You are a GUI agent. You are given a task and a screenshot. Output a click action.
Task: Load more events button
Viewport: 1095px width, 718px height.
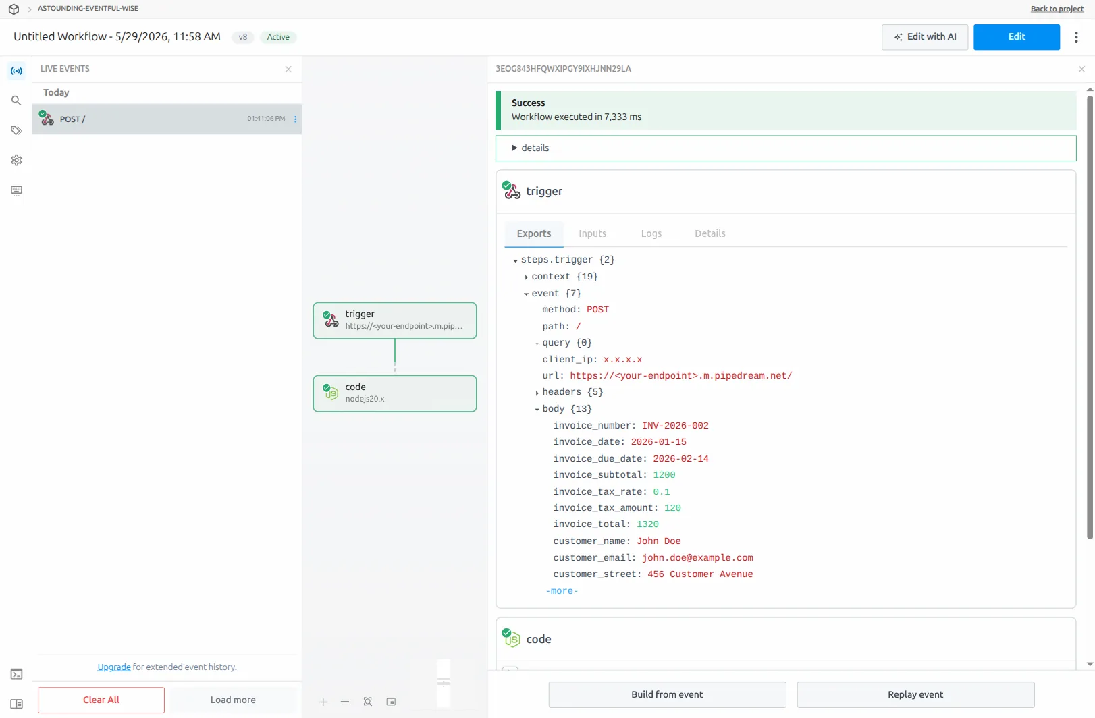(x=233, y=700)
